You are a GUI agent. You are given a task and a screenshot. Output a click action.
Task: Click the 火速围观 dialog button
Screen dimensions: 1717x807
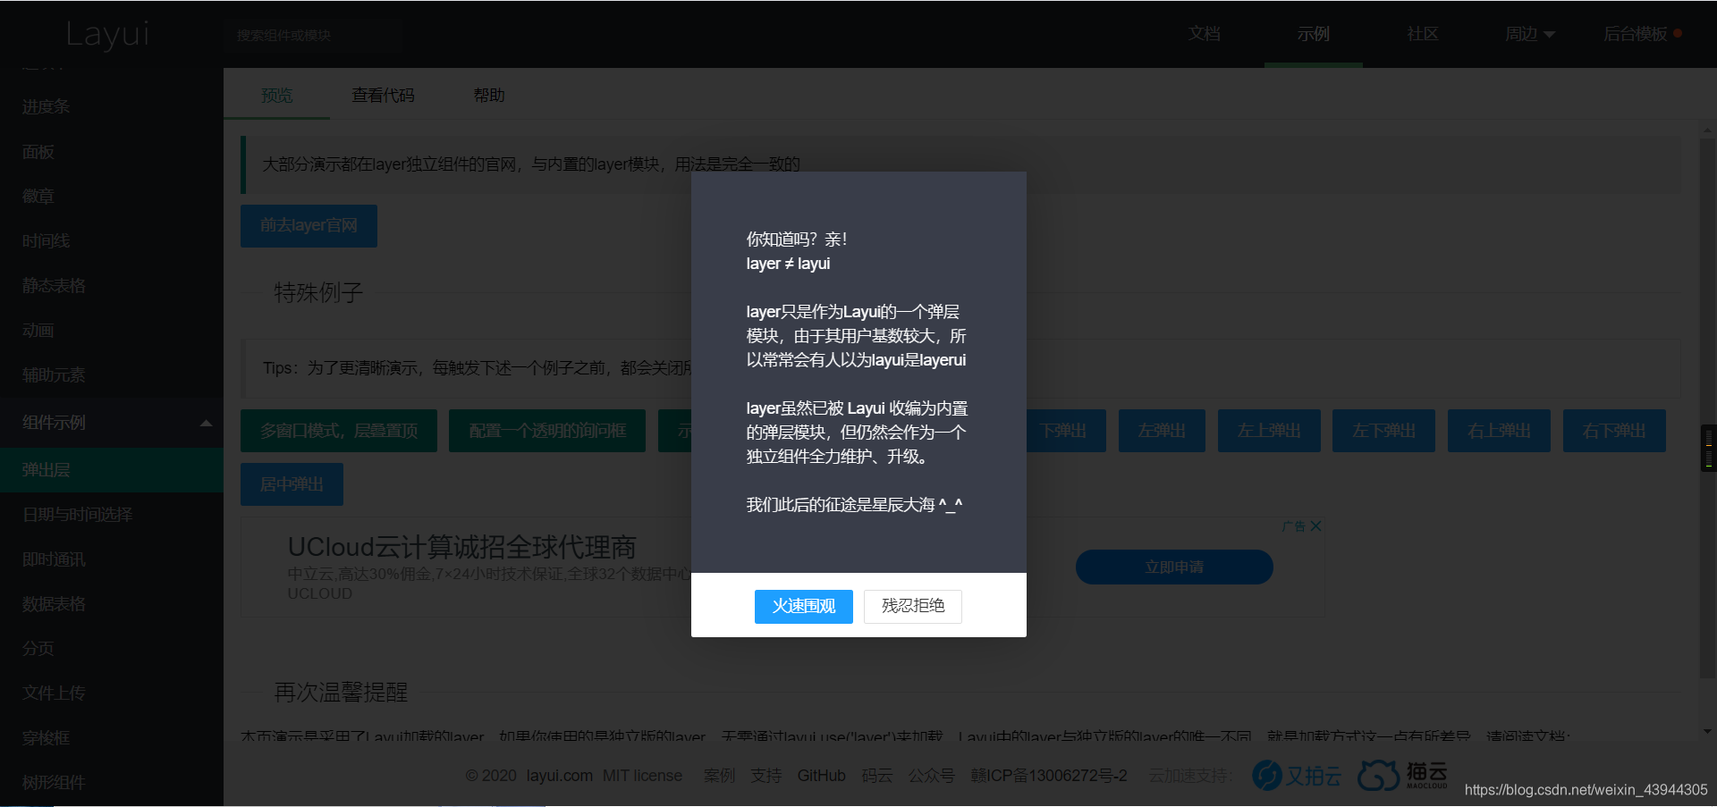pyautogui.click(x=803, y=606)
